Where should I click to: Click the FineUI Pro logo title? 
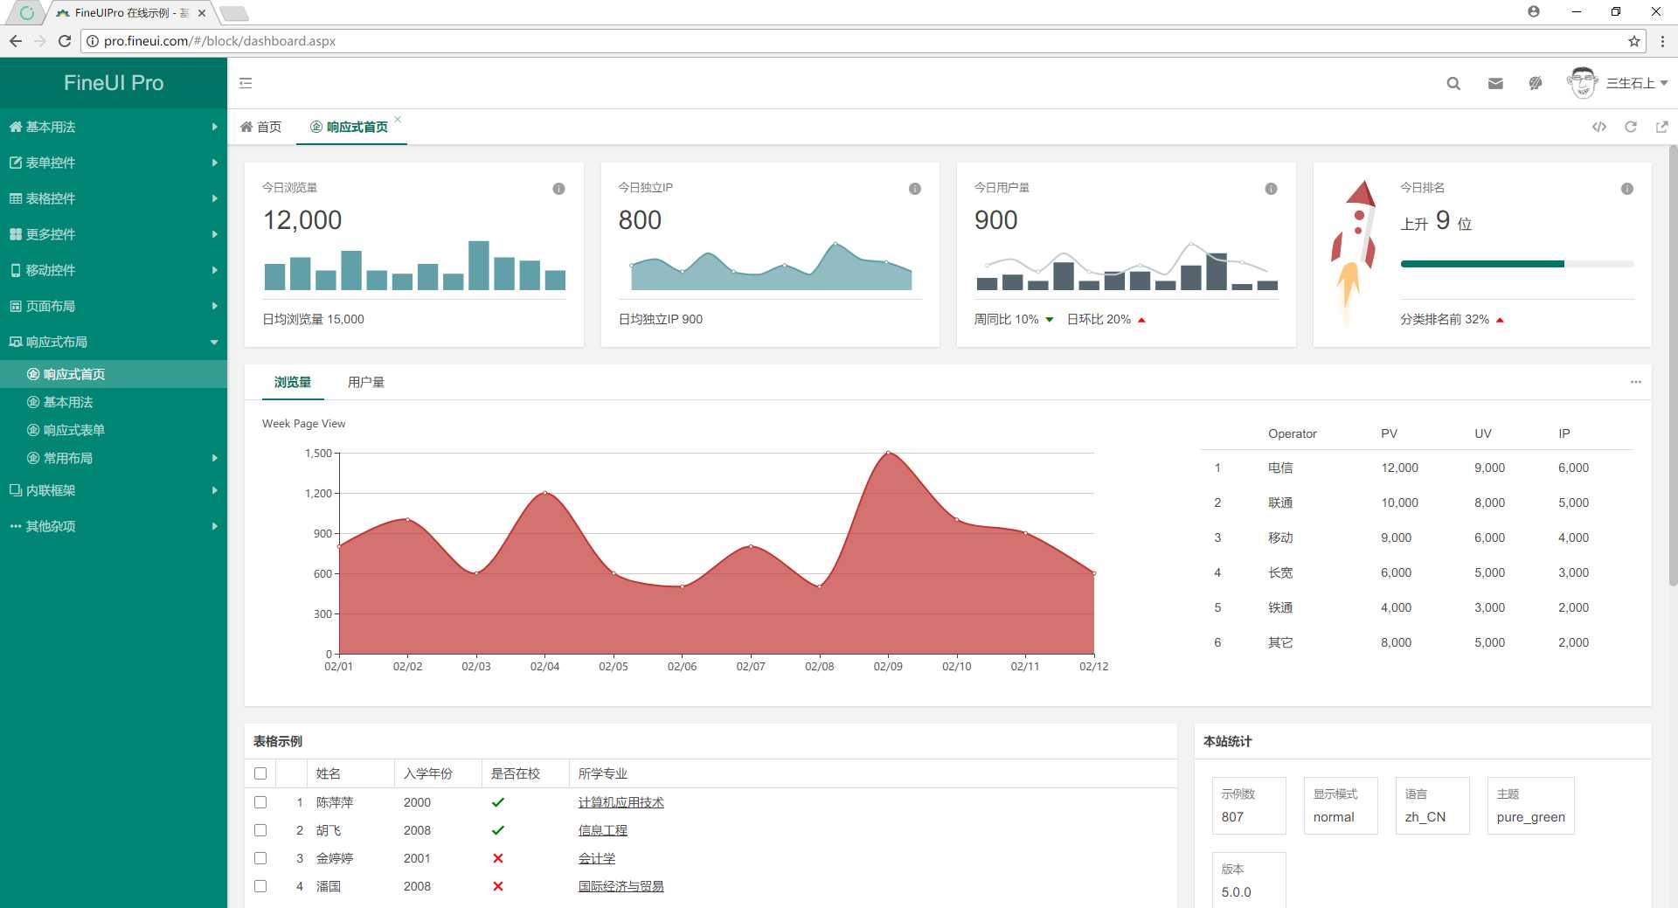[114, 83]
